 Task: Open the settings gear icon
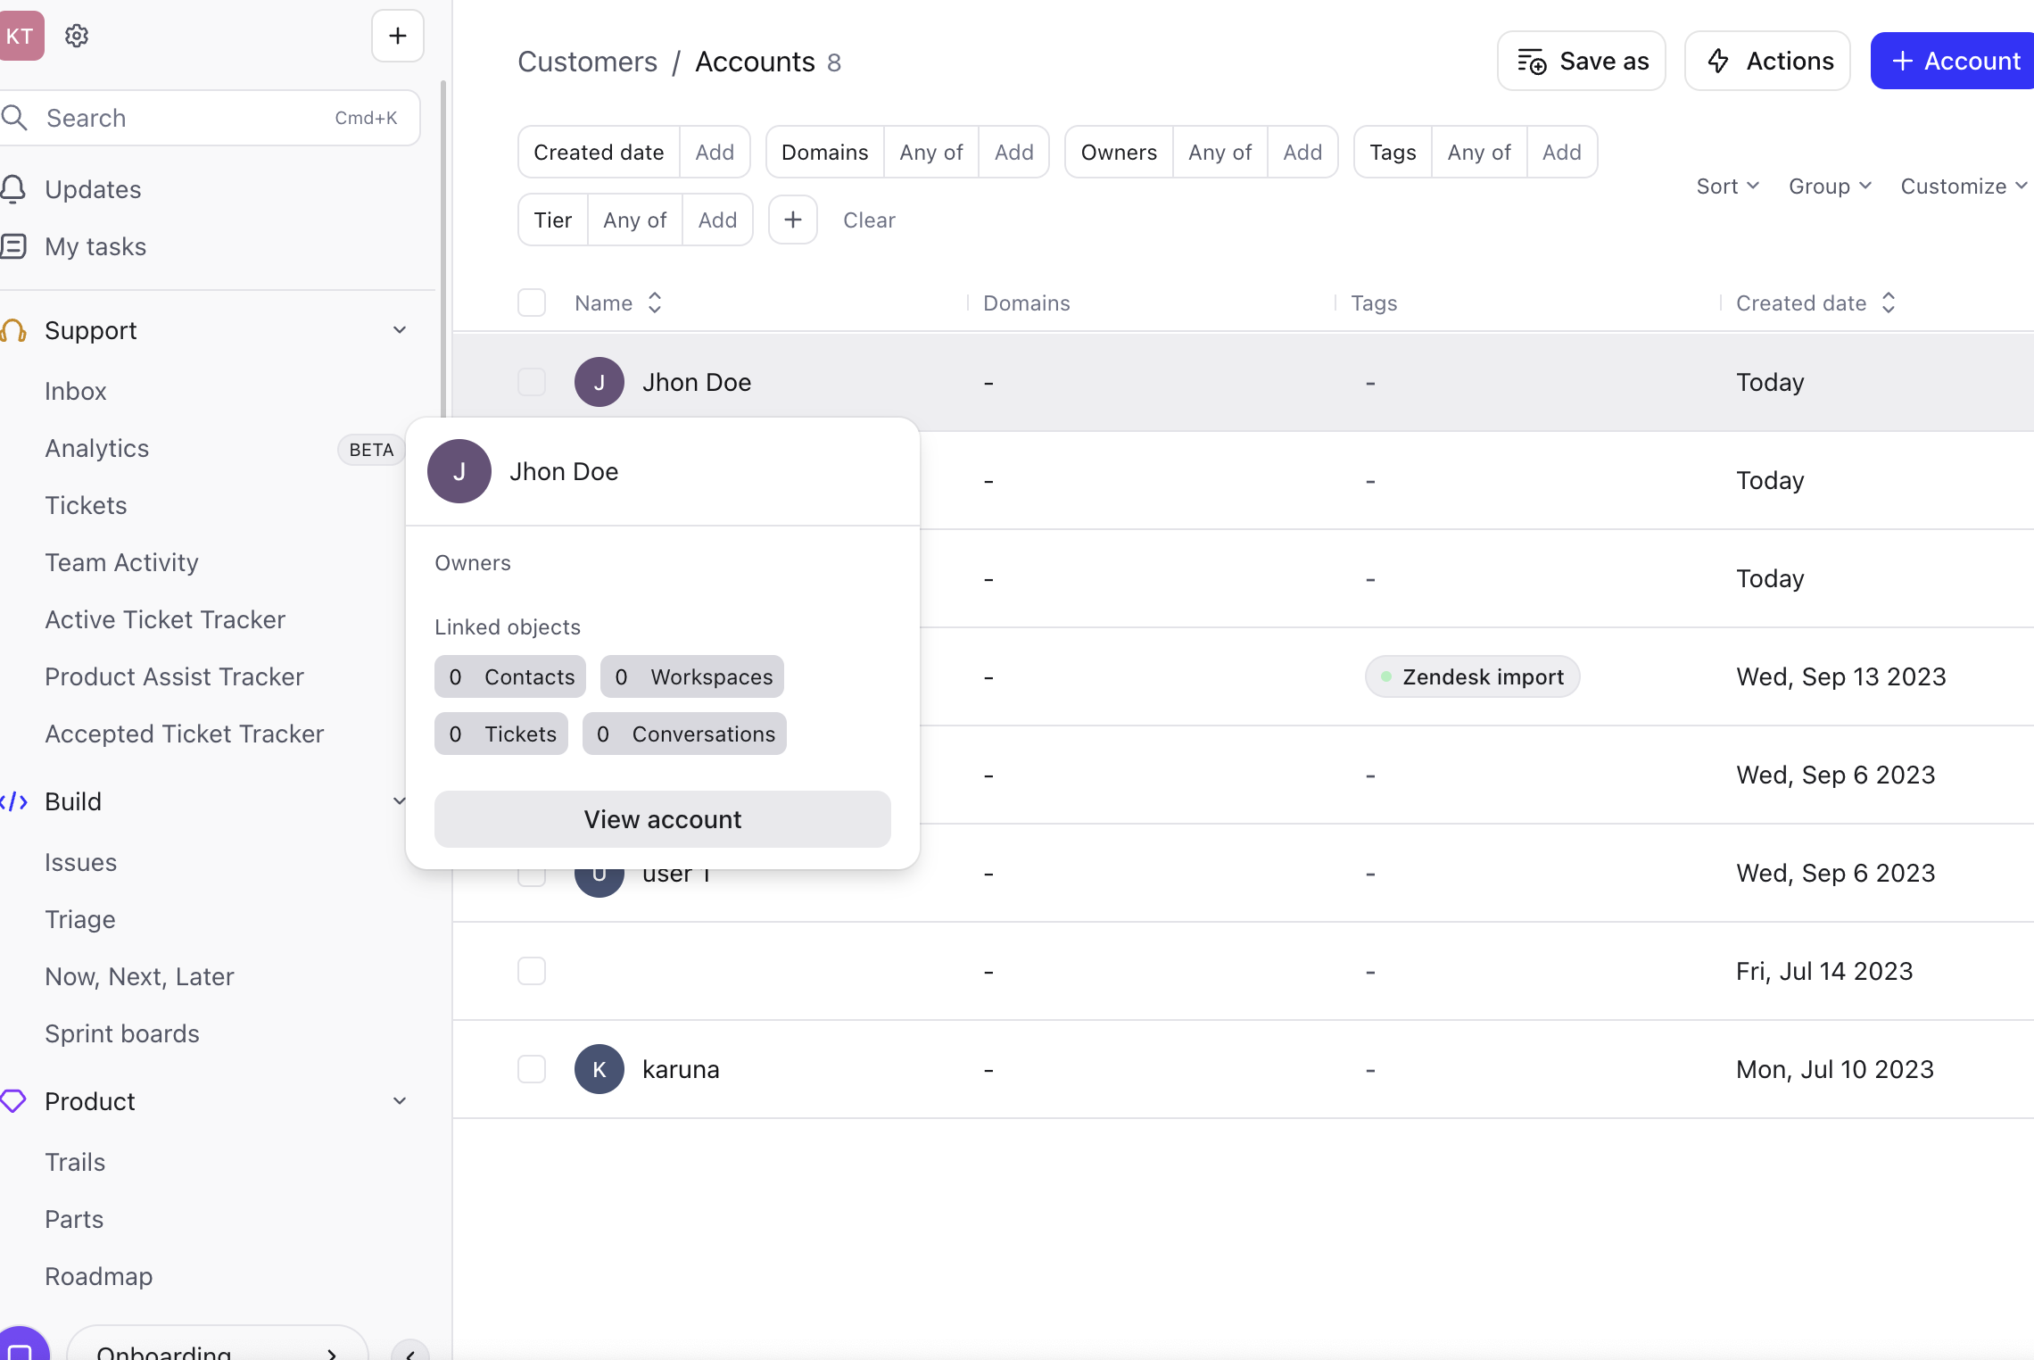click(77, 36)
